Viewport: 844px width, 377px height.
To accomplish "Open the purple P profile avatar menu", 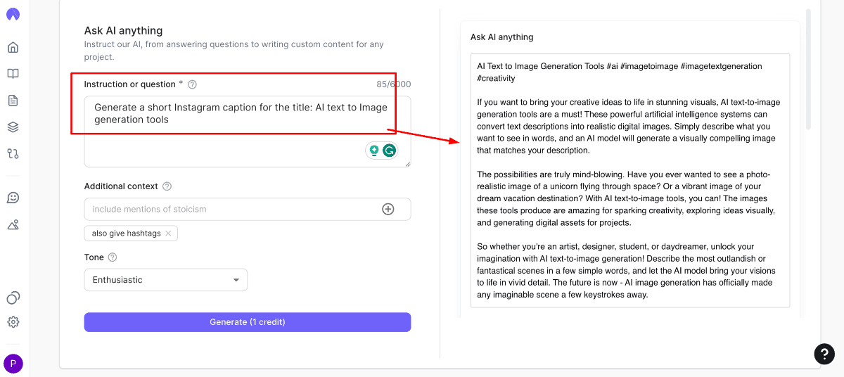I will (13, 364).
